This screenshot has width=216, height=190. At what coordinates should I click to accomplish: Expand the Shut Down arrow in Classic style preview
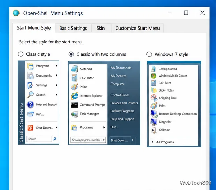[x=56, y=128]
